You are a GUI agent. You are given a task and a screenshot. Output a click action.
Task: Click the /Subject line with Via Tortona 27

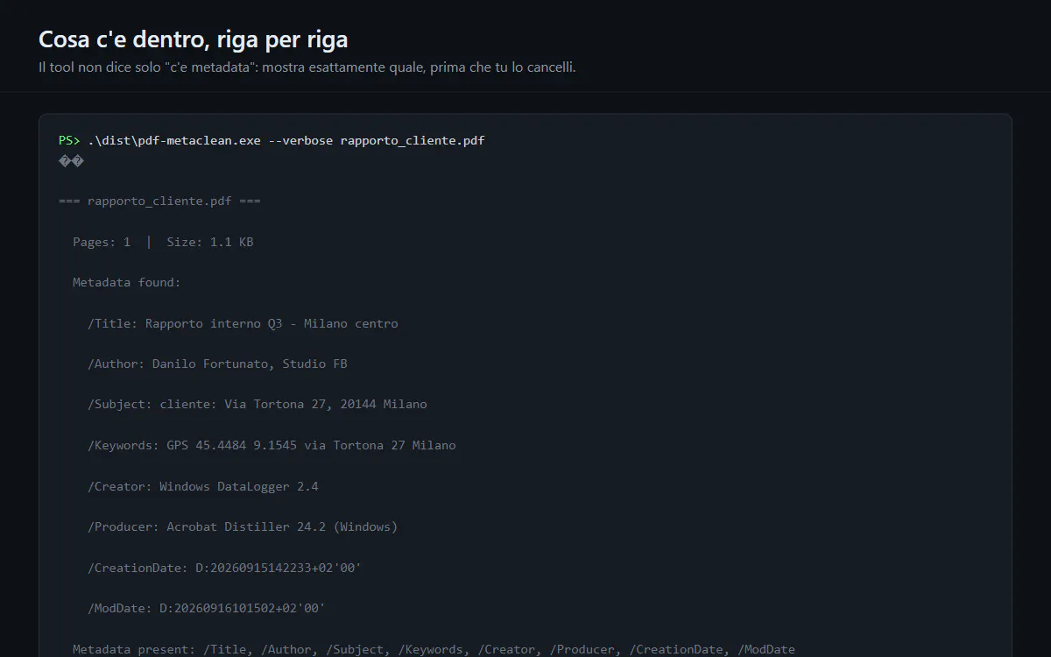pos(257,404)
